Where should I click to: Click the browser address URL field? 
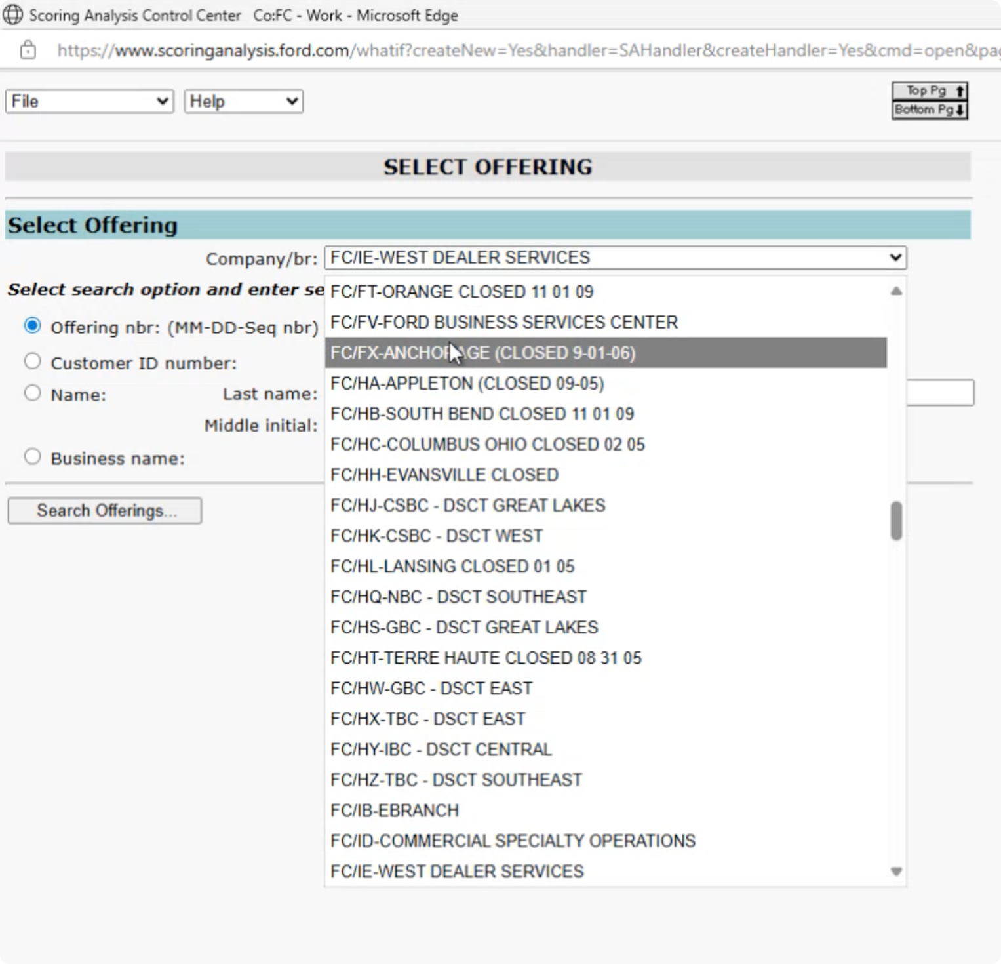(x=528, y=50)
